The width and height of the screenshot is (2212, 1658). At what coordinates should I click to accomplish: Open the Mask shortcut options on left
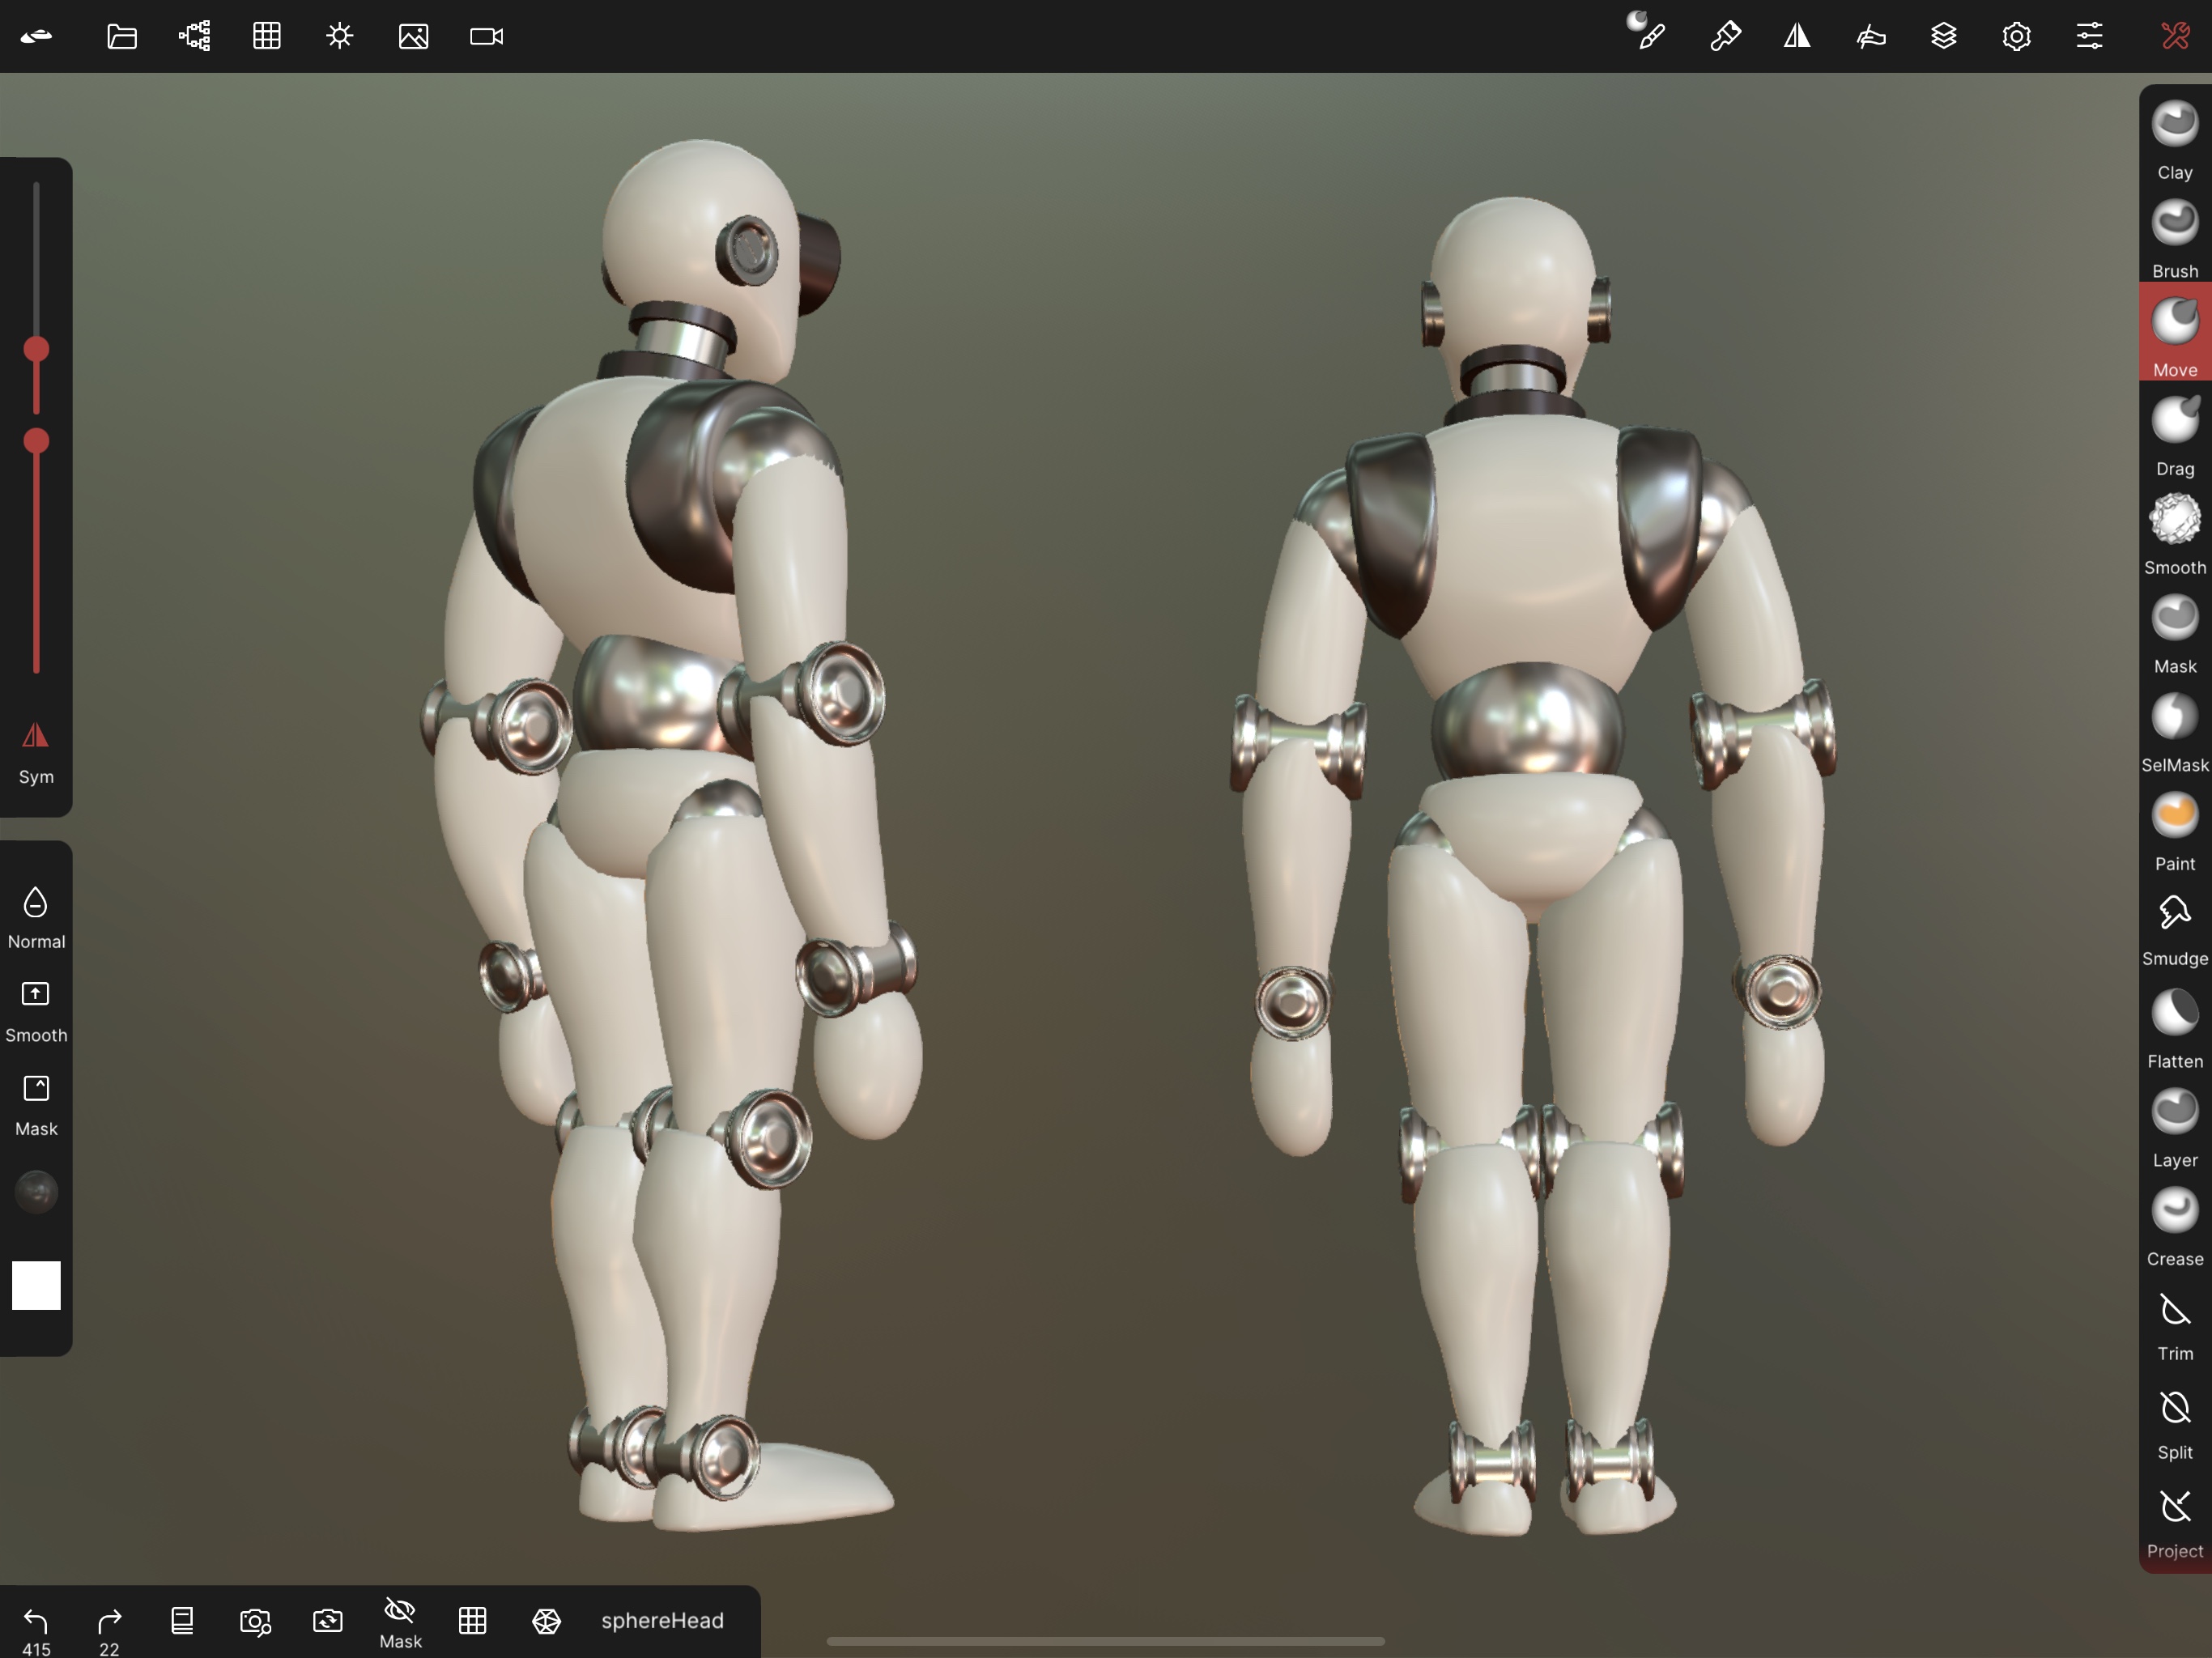click(x=36, y=1102)
